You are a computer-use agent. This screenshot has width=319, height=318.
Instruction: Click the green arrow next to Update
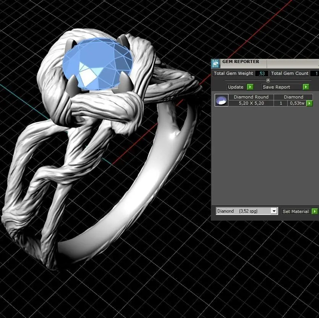tap(250, 87)
